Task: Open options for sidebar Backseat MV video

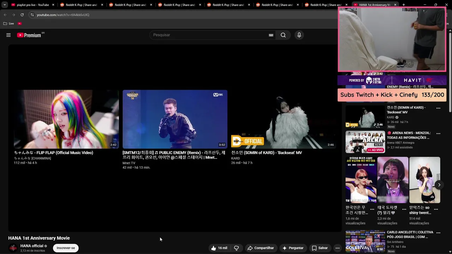Action: (438, 108)
